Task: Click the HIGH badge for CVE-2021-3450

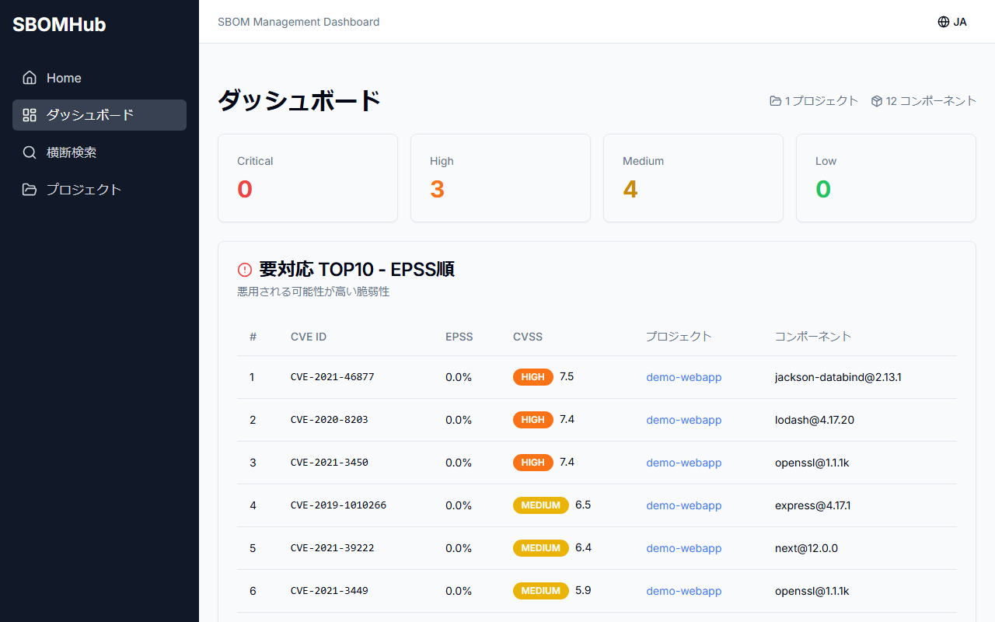Action: point(533,463)
